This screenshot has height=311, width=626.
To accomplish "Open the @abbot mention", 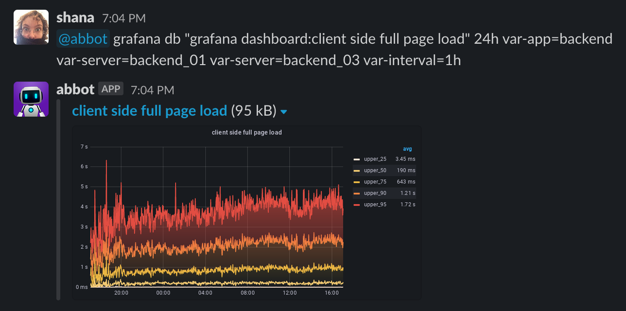I will coord(83,38).
